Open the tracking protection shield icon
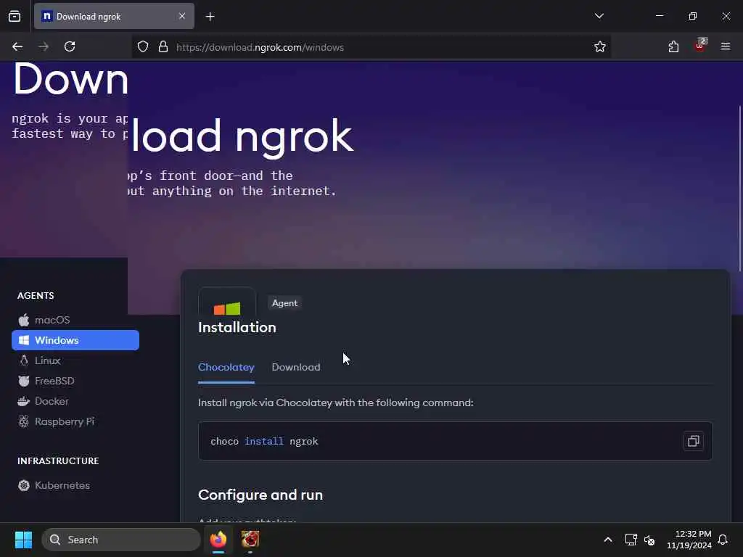Viewport: 743px width, 557px height. click(x=143, y=47)
